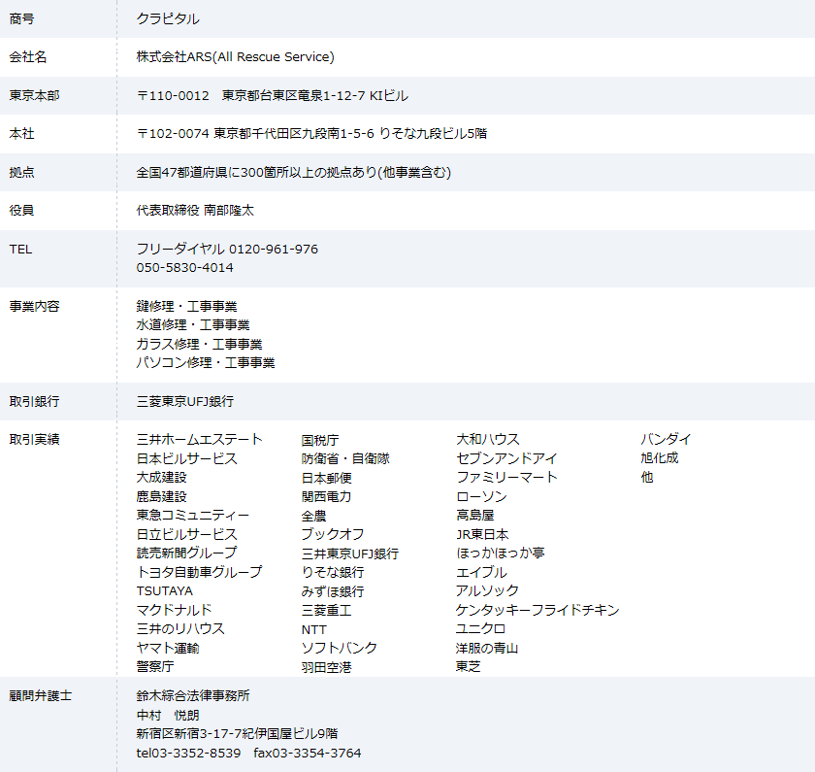Viewport: 815px width, 772px height.
Task: Click アルソック in the client list
Action: point(487,591)
